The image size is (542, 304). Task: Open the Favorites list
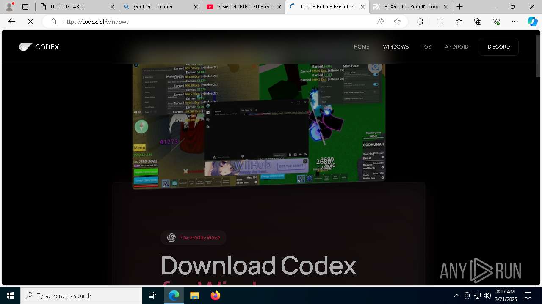pos(459,22)
